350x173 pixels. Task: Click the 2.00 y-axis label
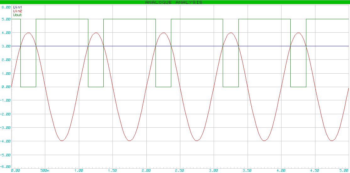(x=6, y=60)
